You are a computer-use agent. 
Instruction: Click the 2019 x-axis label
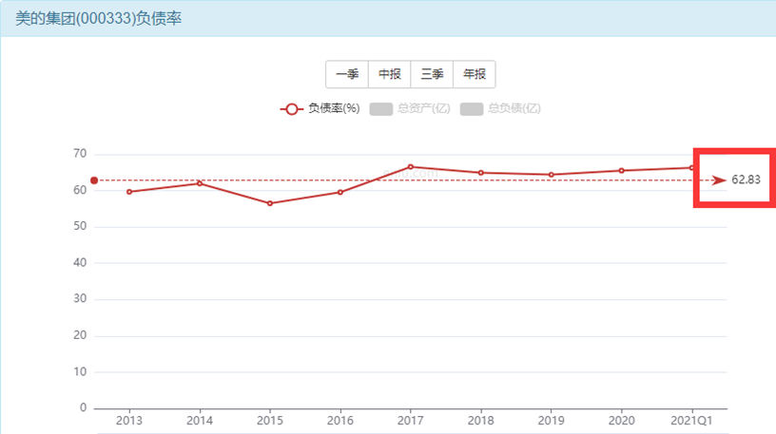pos(551,420)
